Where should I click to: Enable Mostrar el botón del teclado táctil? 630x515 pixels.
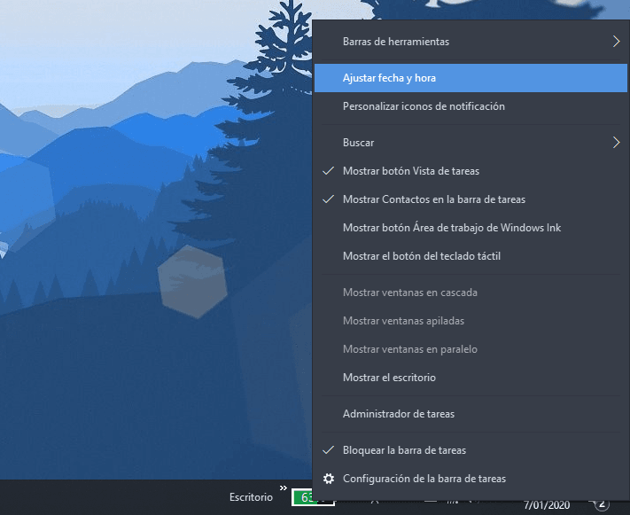[x=471, y=256]
